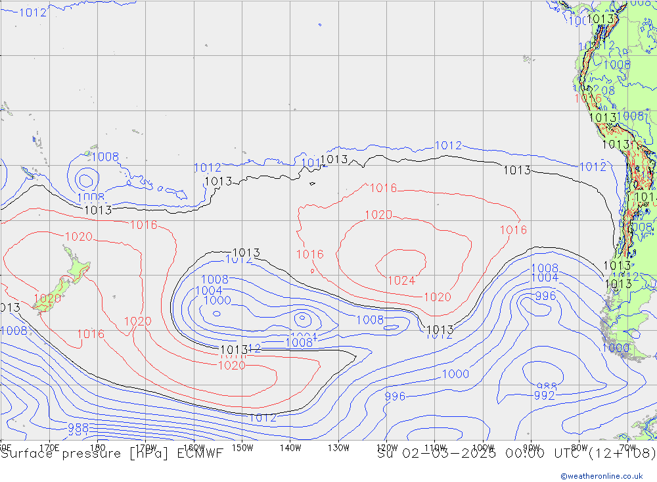The height and width of the screenshot is (482, 657).
Task: Click the 1024 high pressure center label
Action: pos(401,280)
